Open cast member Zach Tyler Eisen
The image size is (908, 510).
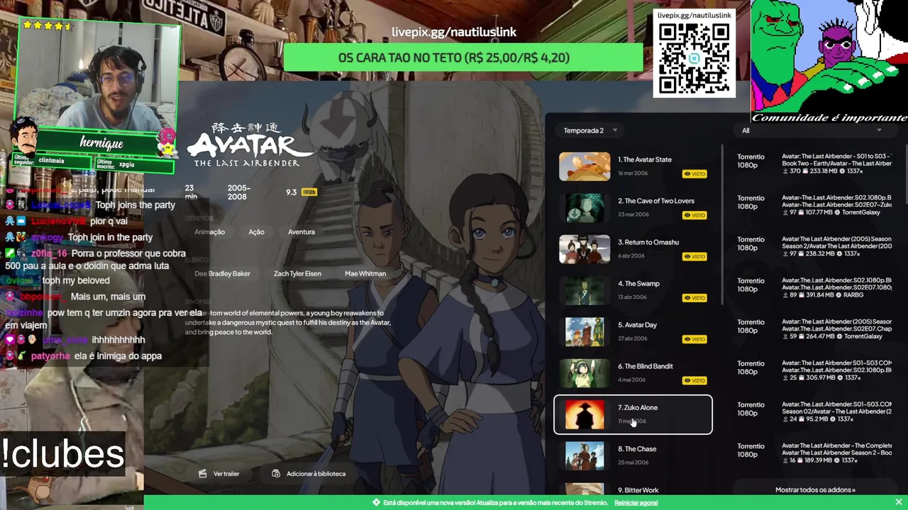pos(297,274)
